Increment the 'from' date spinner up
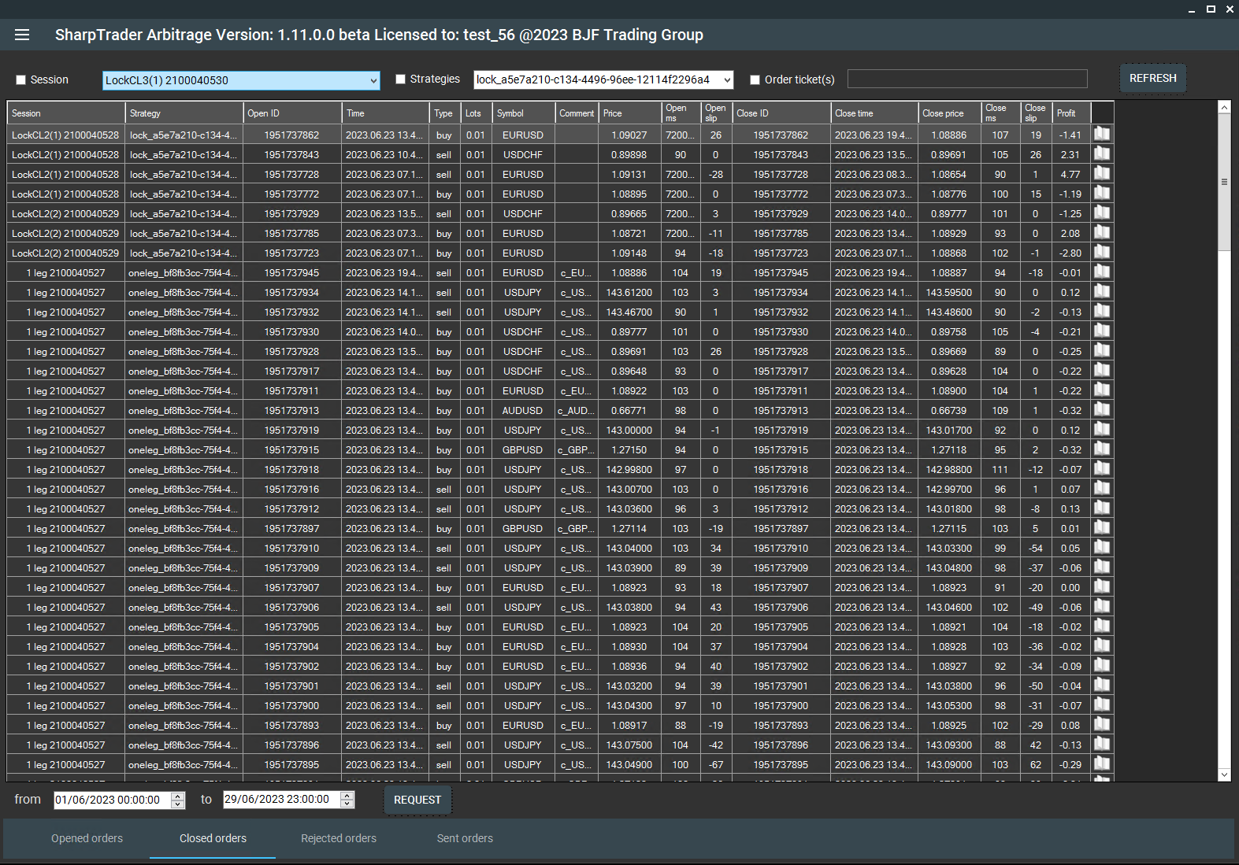1239x865 pixels. point(178,796)
